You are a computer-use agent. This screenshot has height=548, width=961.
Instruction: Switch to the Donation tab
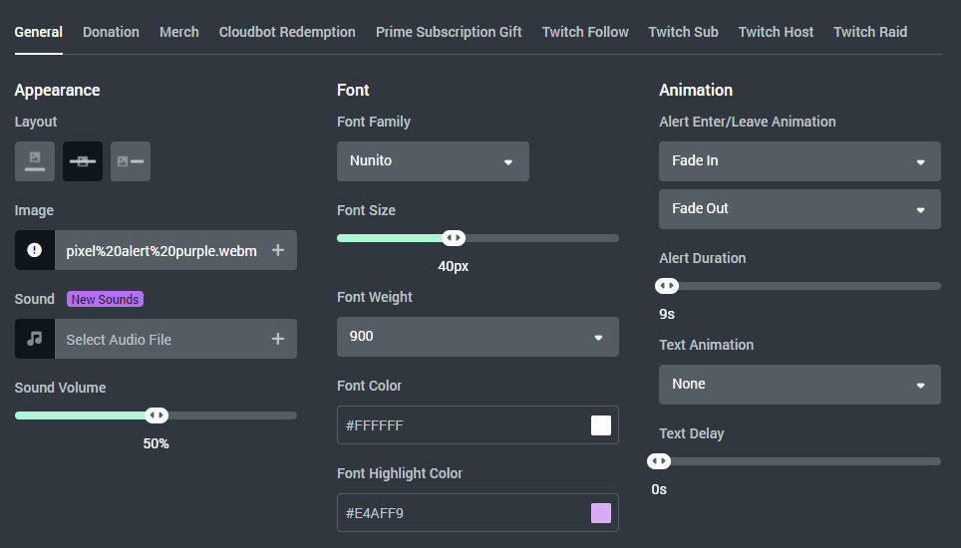click(111, 32)
